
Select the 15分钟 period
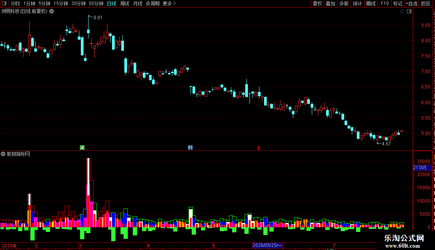point(61,3)
